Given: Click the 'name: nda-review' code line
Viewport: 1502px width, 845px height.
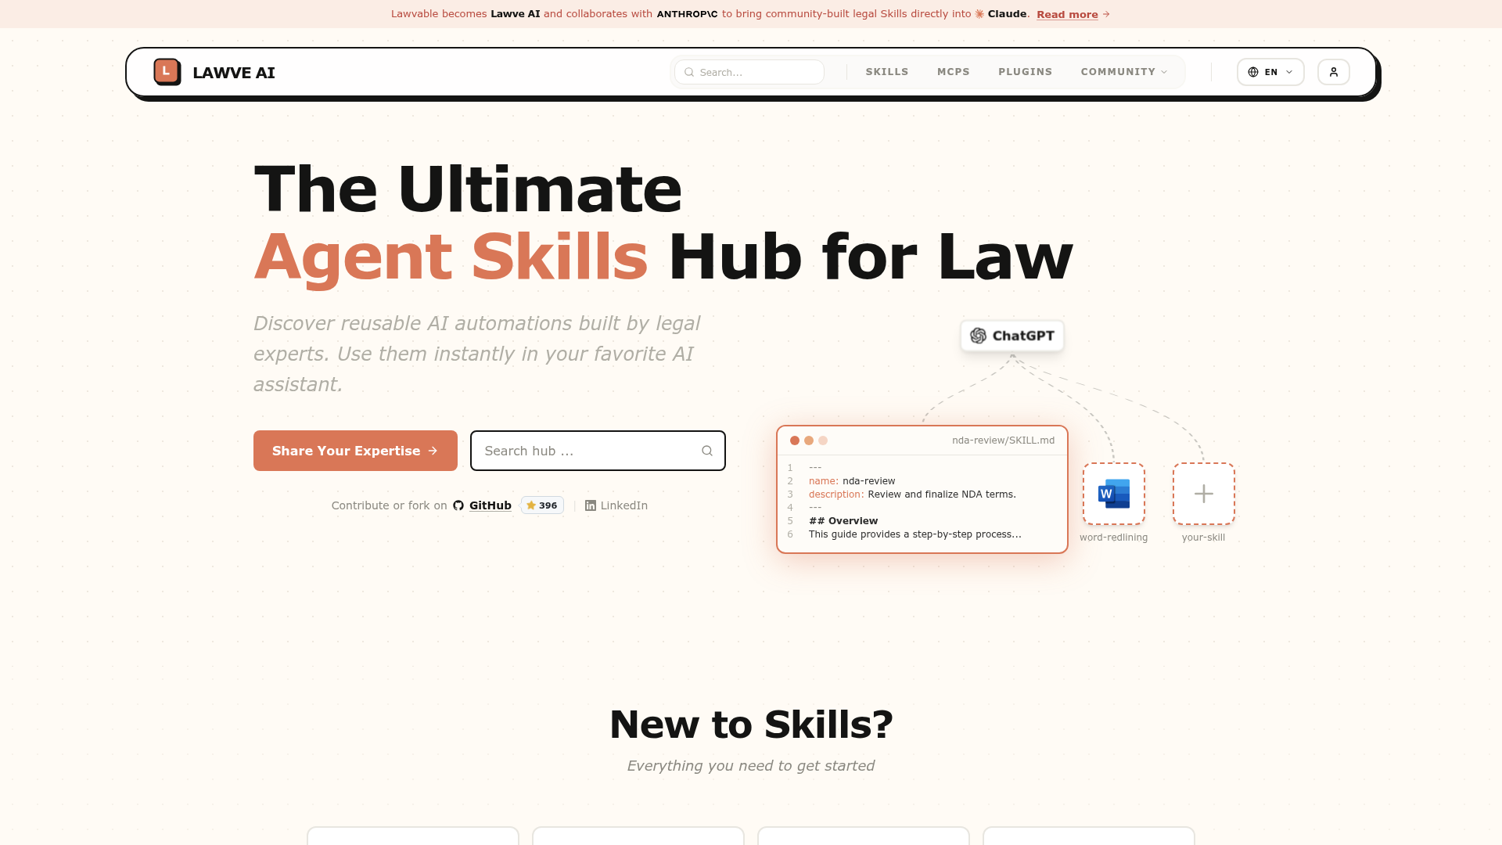Looking at the screenshot, I should [x=852, y=481].
